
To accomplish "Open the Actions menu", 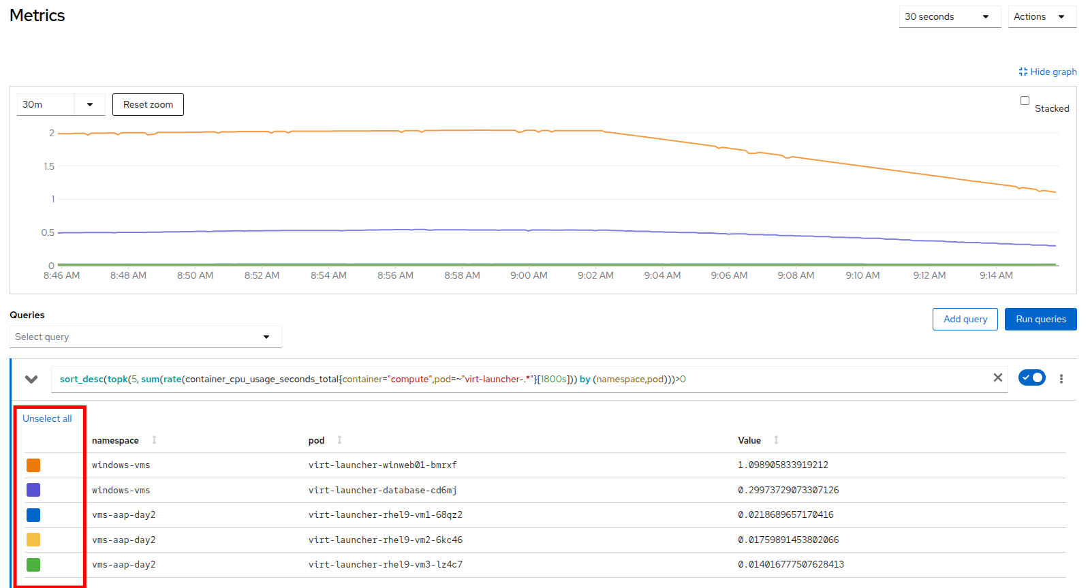I will coord(1042,16).
